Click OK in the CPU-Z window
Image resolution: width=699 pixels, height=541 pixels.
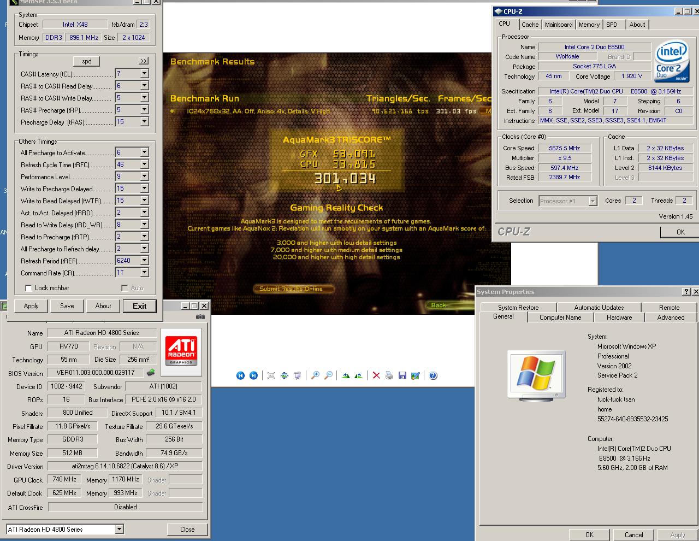[680, 232]
